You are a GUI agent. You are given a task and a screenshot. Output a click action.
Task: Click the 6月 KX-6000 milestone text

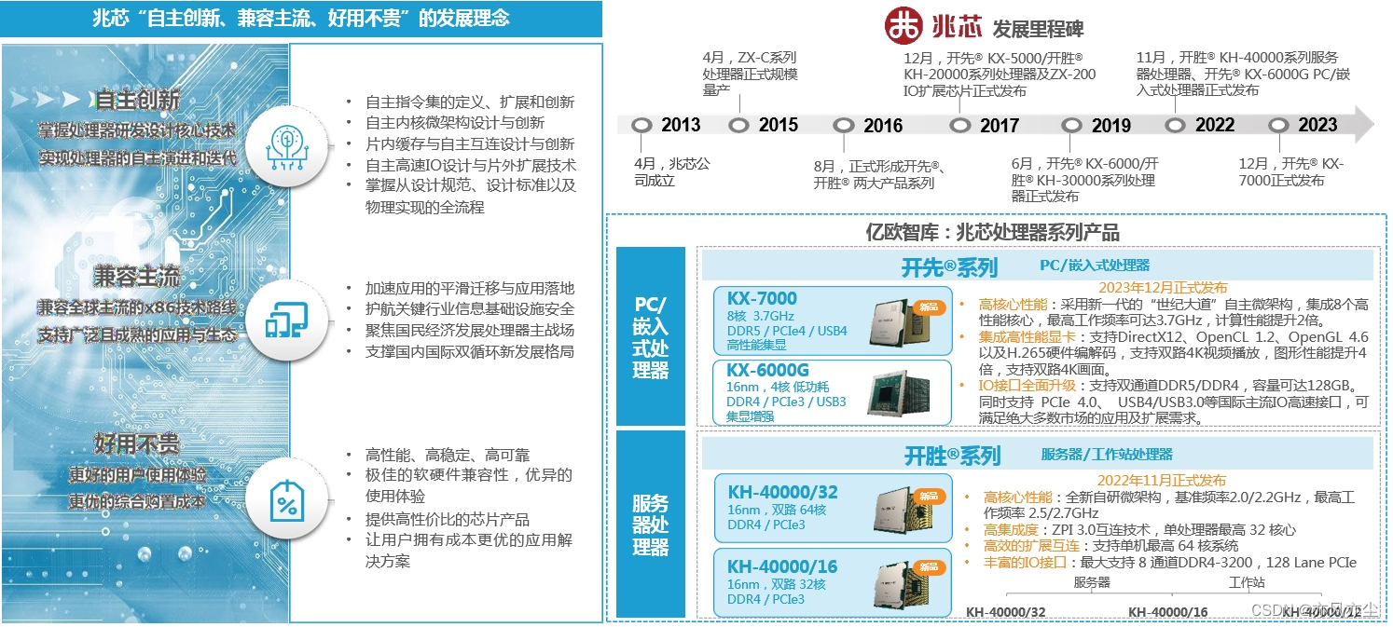pyautogui.click(x=1085, y=178)
